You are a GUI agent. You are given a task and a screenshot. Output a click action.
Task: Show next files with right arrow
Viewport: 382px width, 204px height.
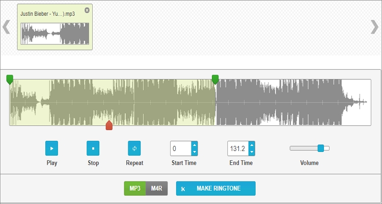click(374, 27)
